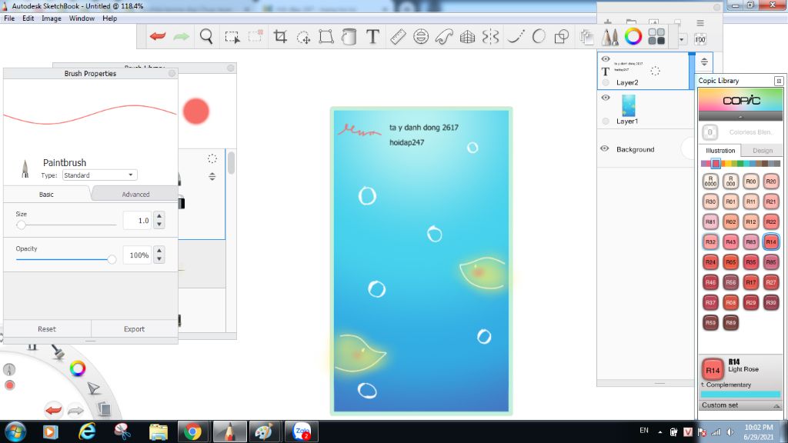Activate the Transform distort tool

click(x=326, y=36)
